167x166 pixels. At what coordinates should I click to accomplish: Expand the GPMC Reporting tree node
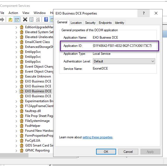pyautogui.click(x=16, y=150)
